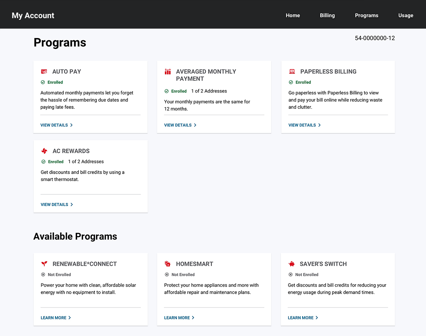
Task: Click the Renewable*Connect leaf icon
Action: (44, 264)
